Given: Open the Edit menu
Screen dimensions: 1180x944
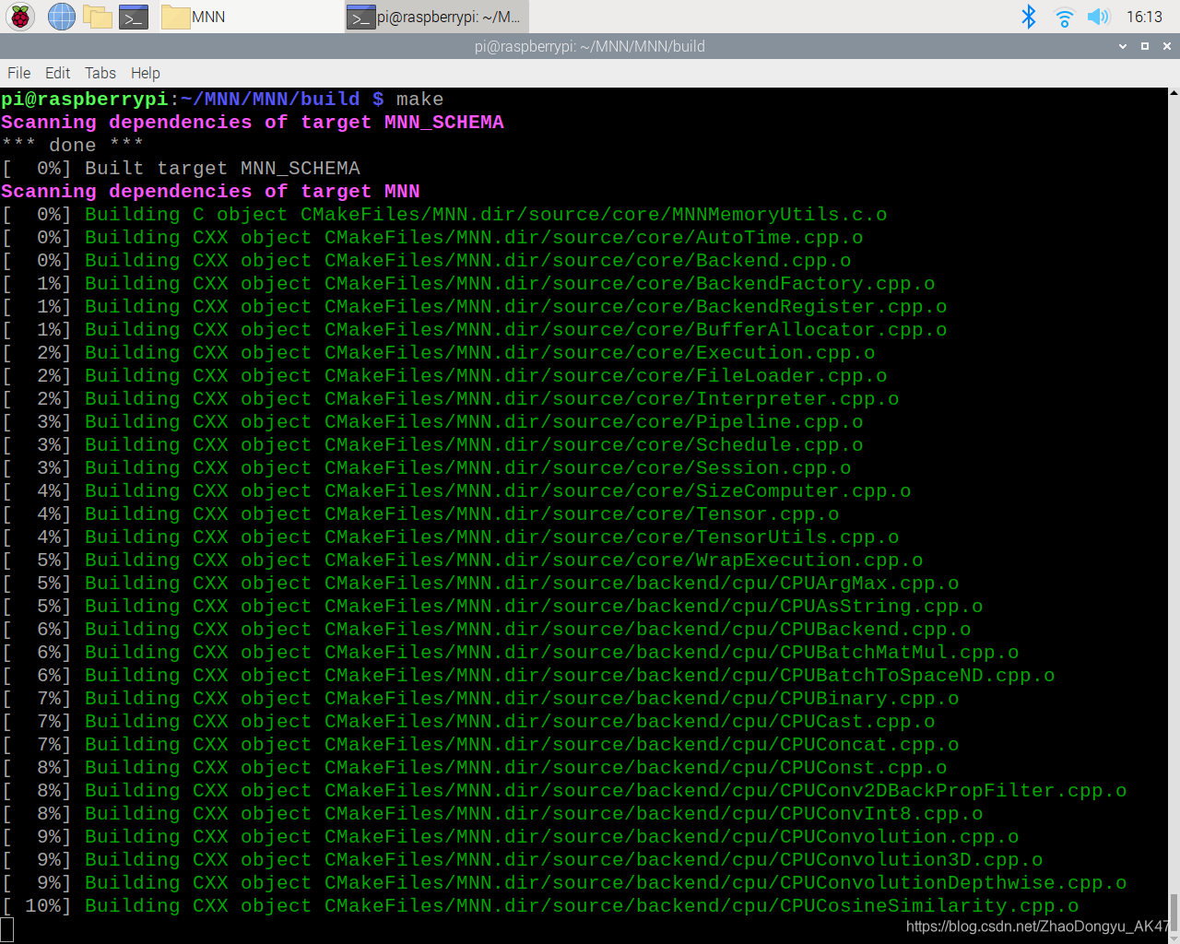Looking at the screenshot, I should [57, 73].
